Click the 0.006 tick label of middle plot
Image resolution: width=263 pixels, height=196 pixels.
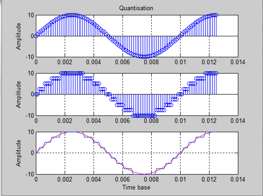click(122, 121)
